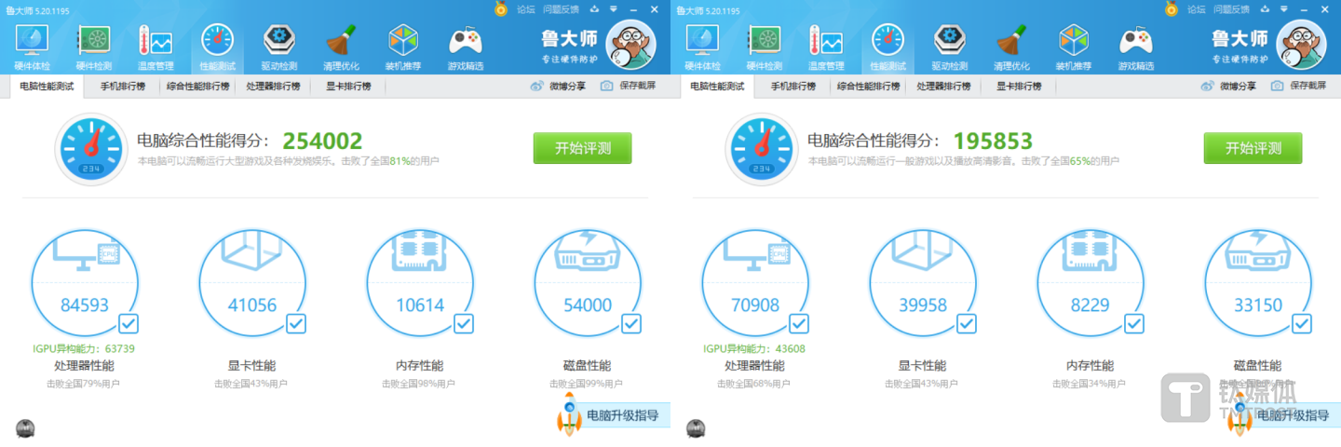This screenshot has height=447, width=1341.
Task: Click round mascot icon at left window's bottom
Action: pyautogui.click(x=25, y=428)
